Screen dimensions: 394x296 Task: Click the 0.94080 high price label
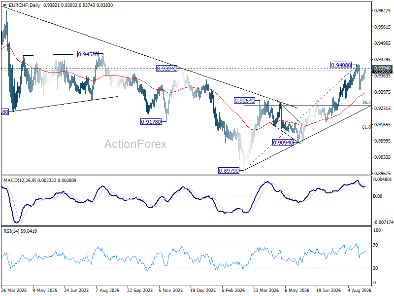coord(341,65)
